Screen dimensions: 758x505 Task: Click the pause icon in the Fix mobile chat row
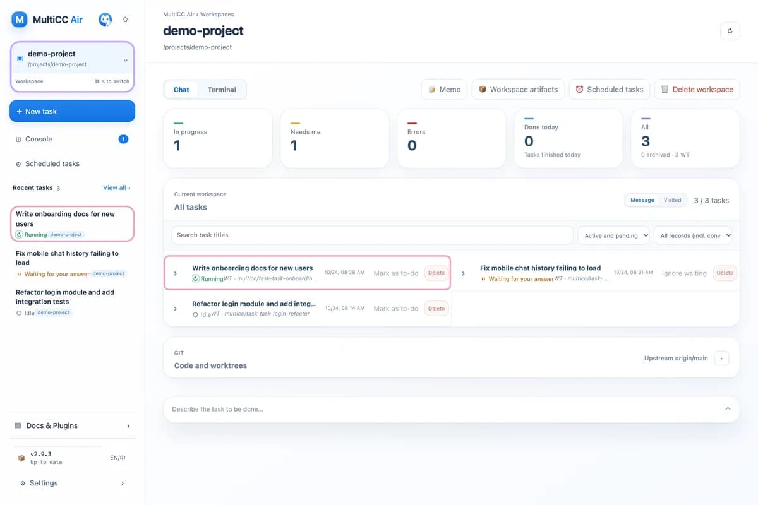tap(483, 278)
